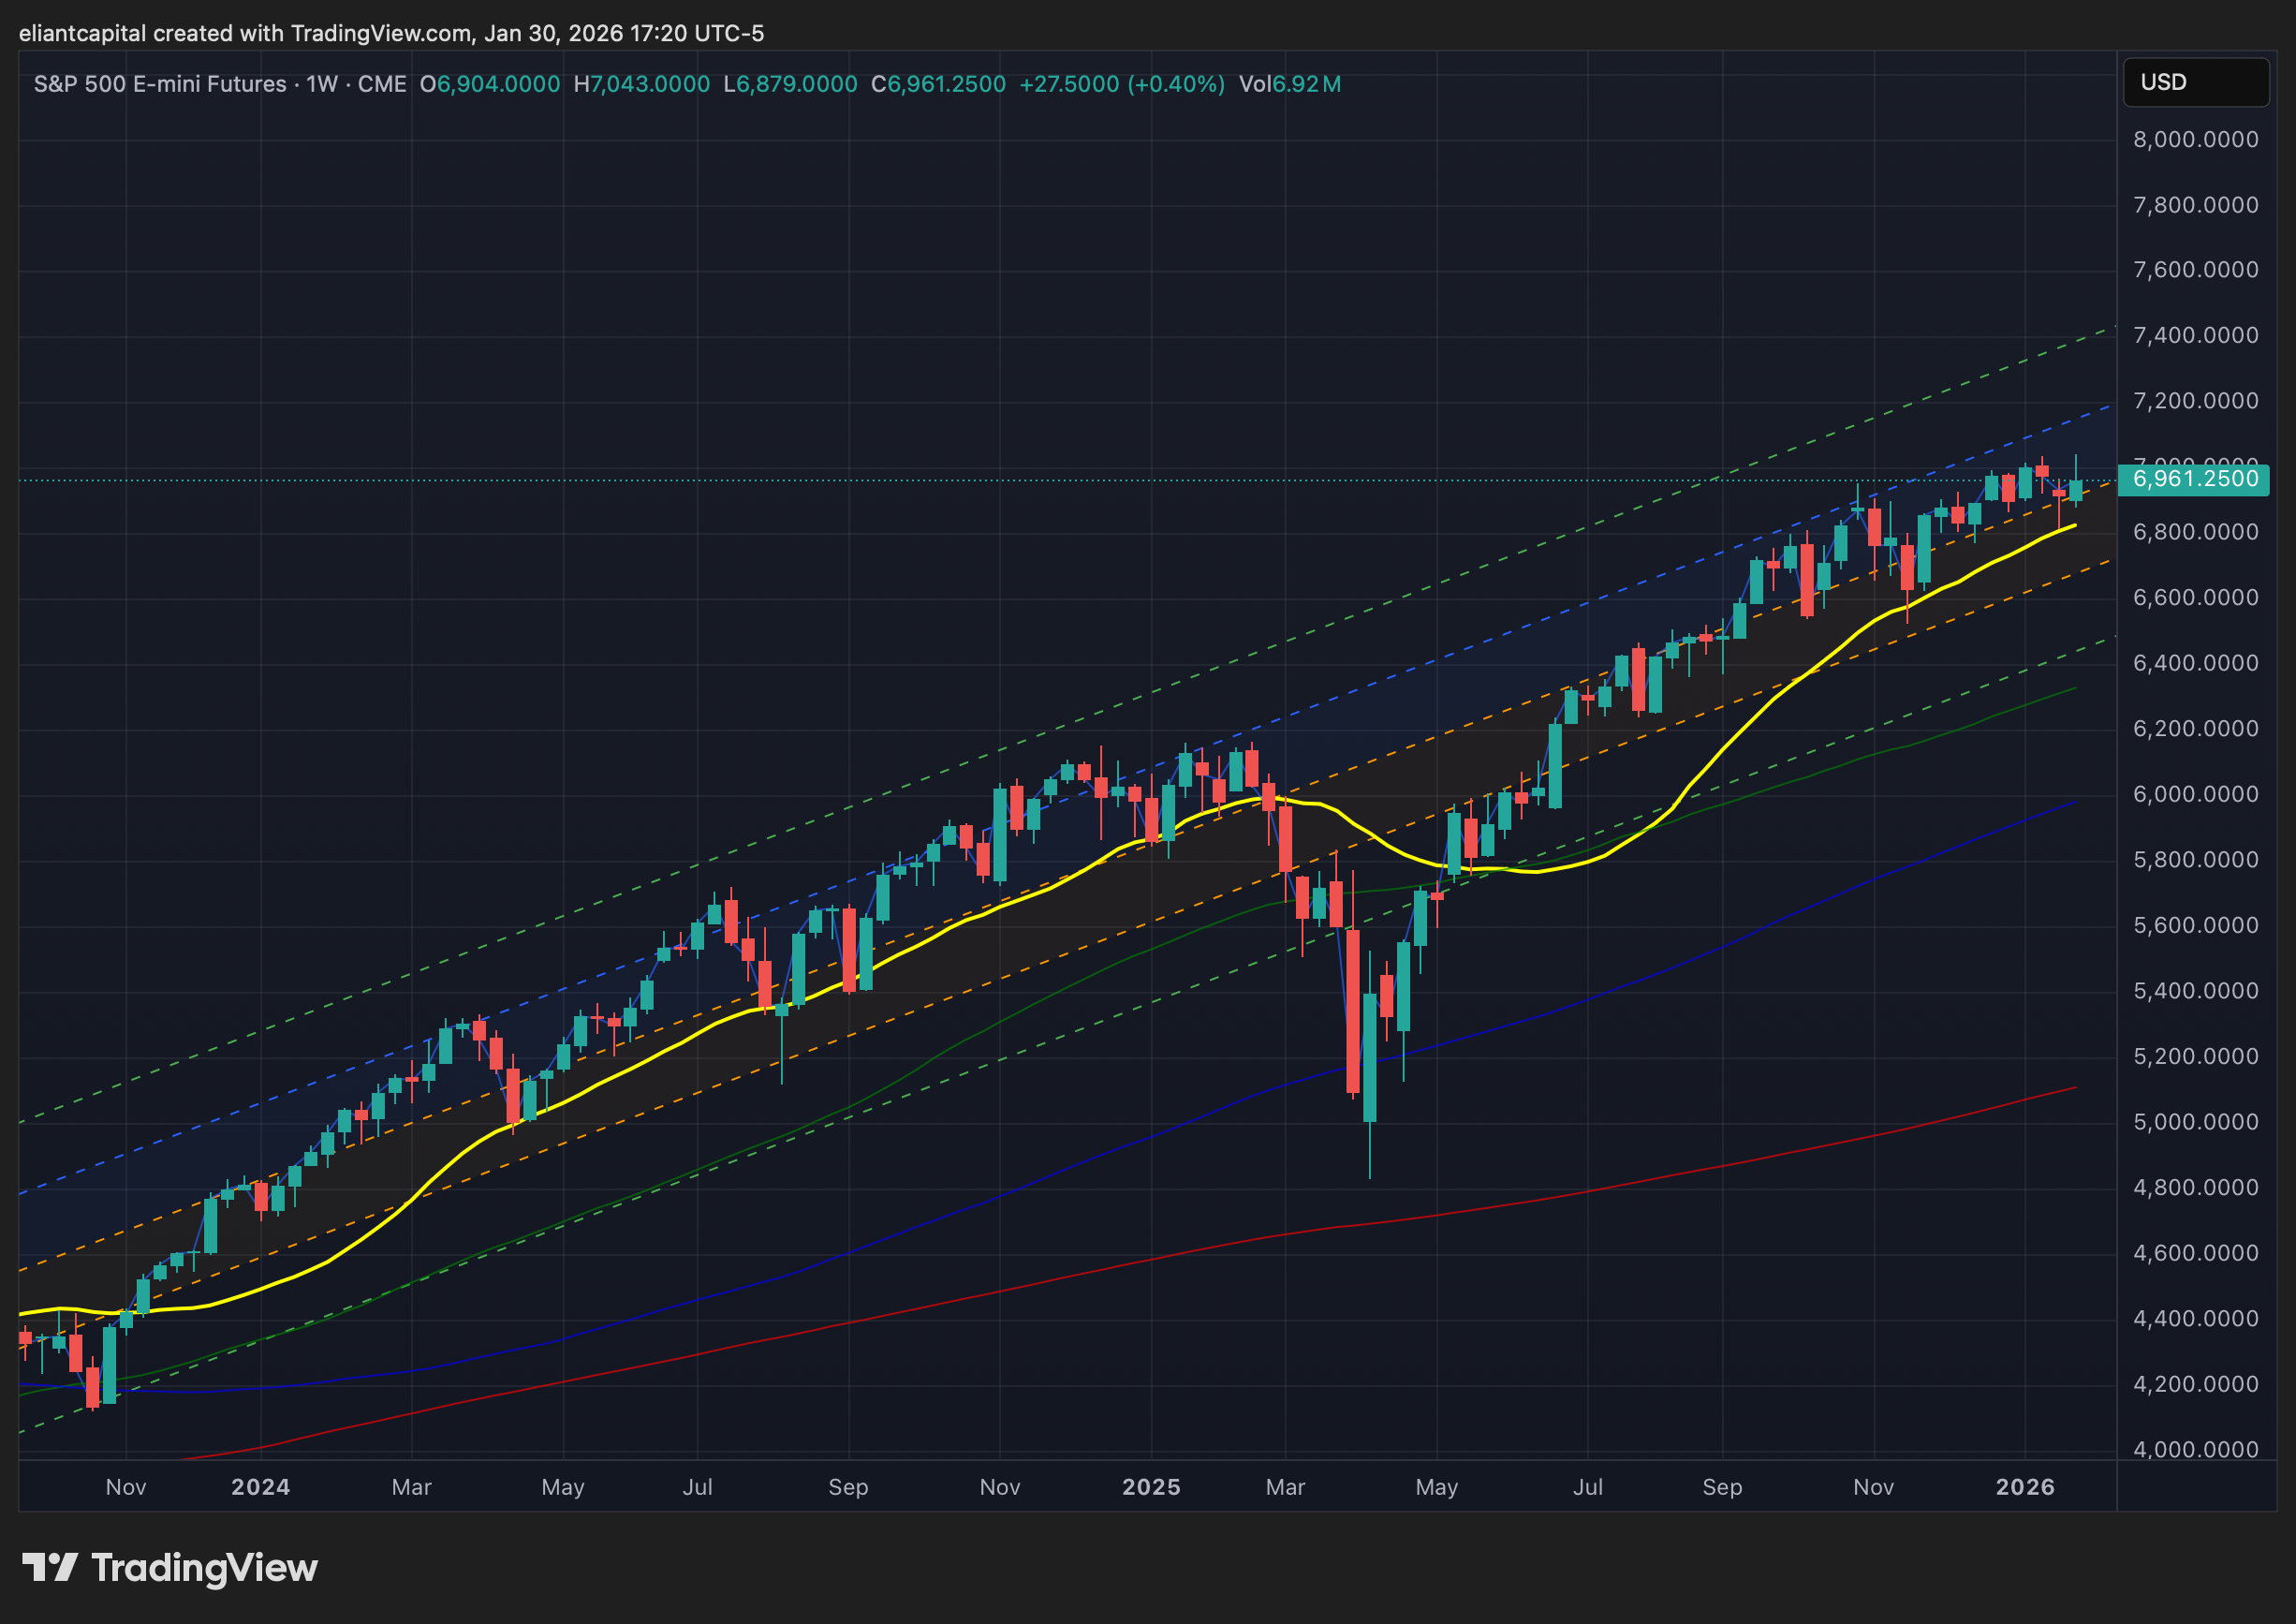
Task: Open the USD currency selector
Action: tap(2194, 82)
